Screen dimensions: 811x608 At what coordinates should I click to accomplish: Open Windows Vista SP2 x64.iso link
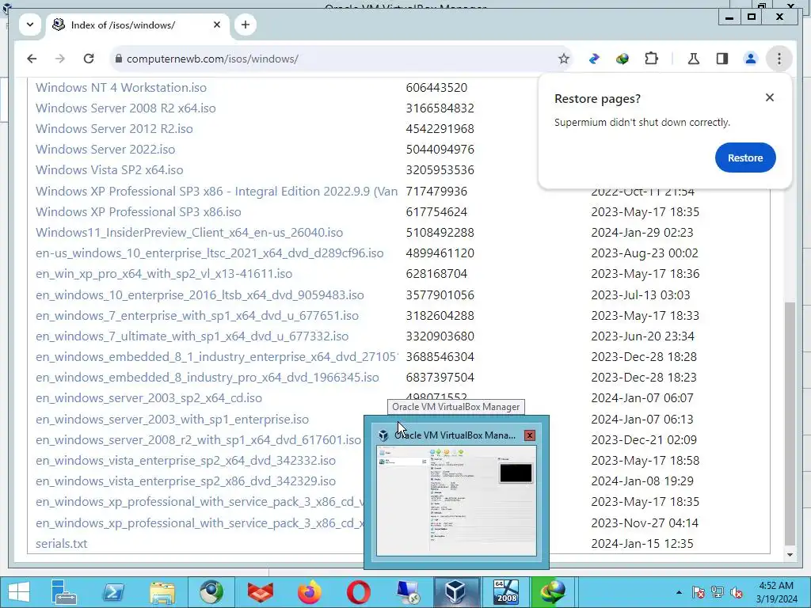click(109, 170)
